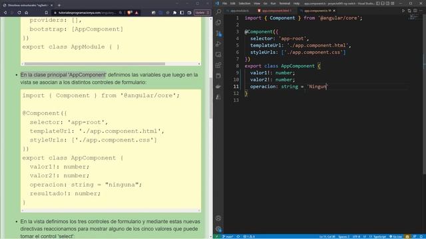The width and height of the screenshot is (426, 239).
Task: Click the upper code block horizontal scrollbar
Action: (x=95, y=64)
